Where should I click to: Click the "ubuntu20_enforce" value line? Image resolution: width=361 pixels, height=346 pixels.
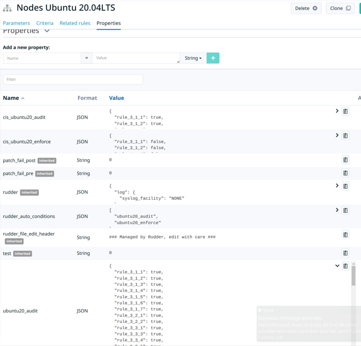click(138, 223)
